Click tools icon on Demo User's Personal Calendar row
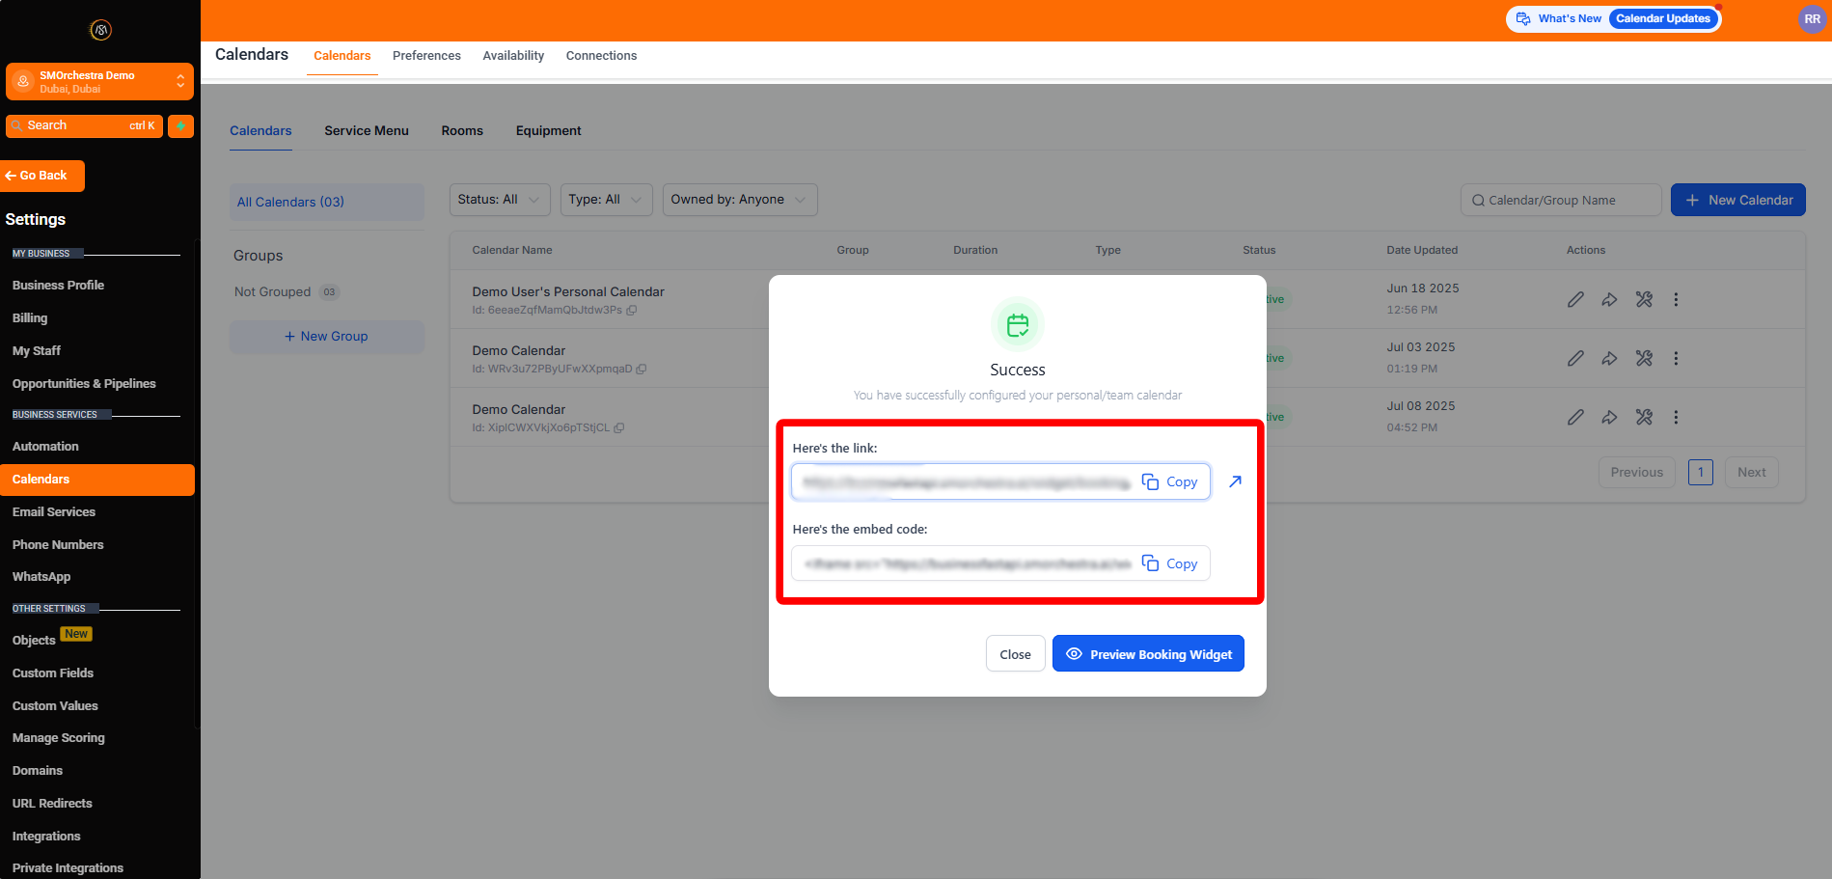Image resolution: width=1832 pixels, height=879 pixels. pyautogui.click(x=1644, y=299)
